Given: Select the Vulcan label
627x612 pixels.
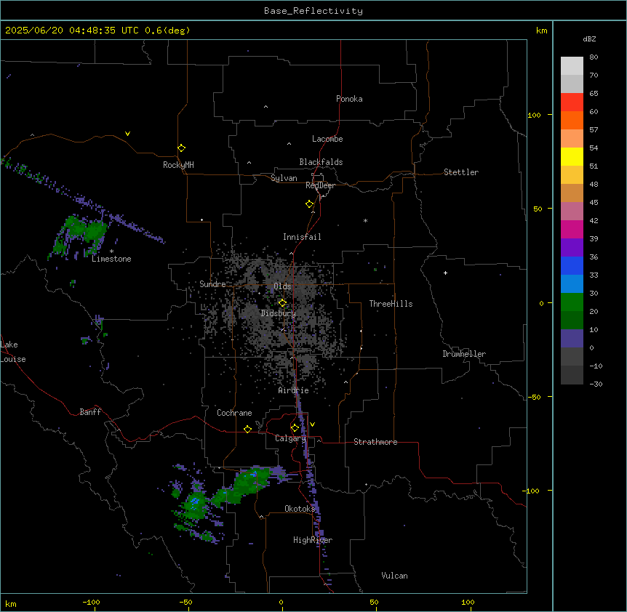Looking at the screenshot, I should click(395, 576).
